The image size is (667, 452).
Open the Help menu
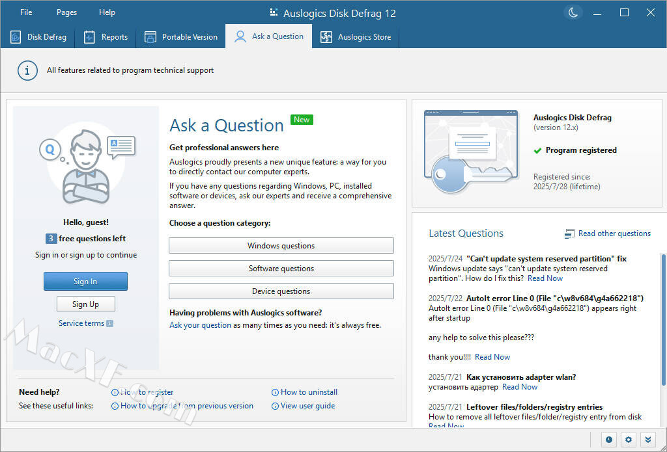[107, 12]
